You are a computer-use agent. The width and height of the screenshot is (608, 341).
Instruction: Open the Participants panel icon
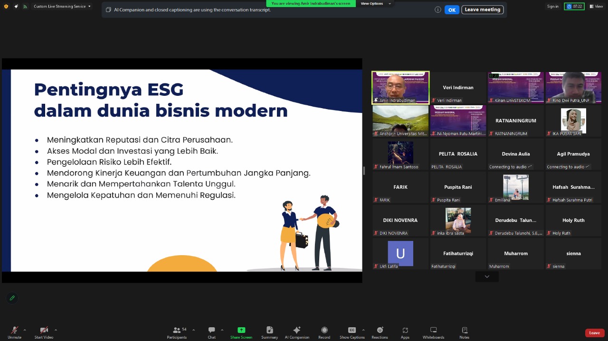176,330
